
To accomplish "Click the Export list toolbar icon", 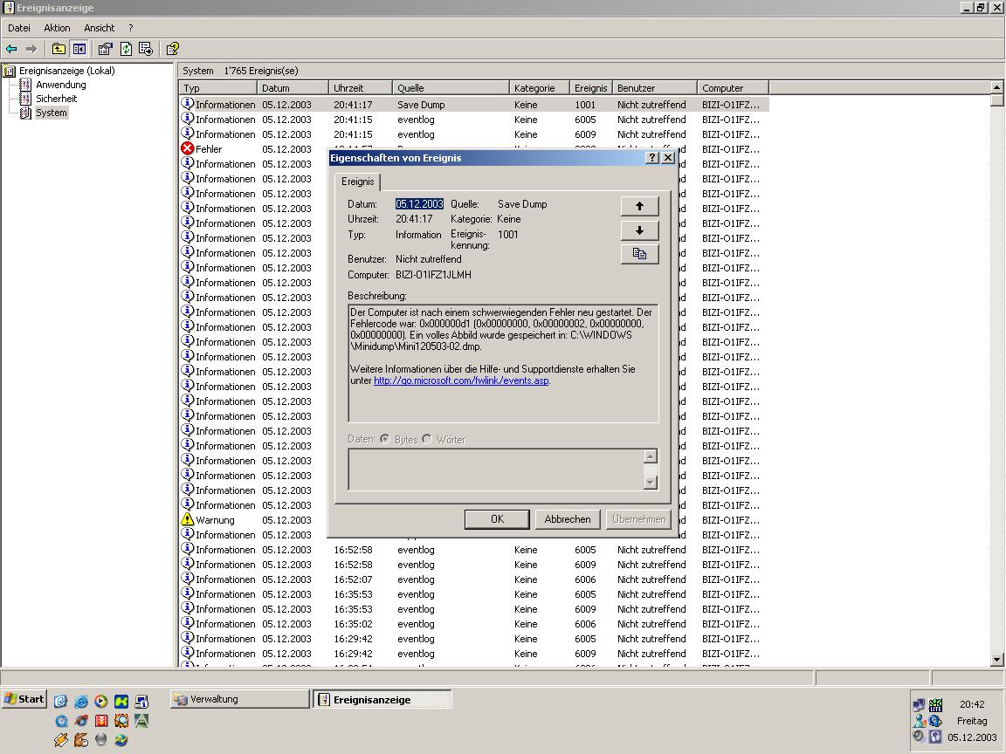I will (146, 49).
